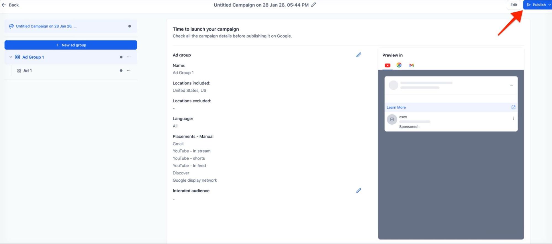Open vertical three-dot menu beside cxcx
The image size is (552, 244).
(x=513, y=118)
